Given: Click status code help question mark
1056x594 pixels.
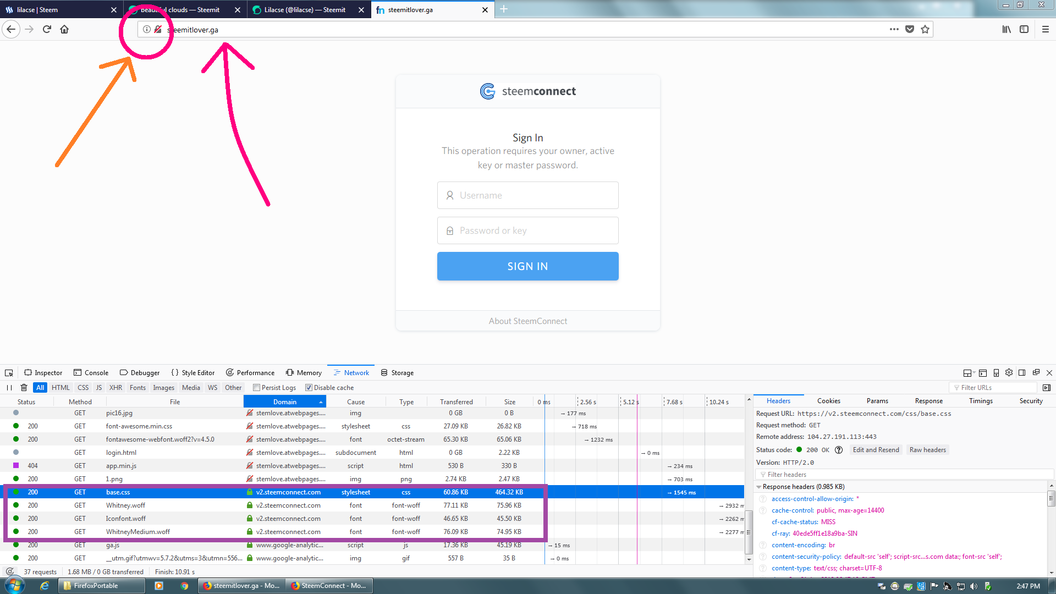Looking at the screenshot, I should [x=839, y=450].
